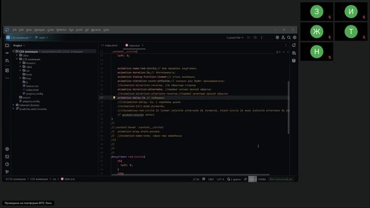Show more tool windows dots on left strip
The width and height of the screenshot is (370, 208).
(x=7, y=78)
